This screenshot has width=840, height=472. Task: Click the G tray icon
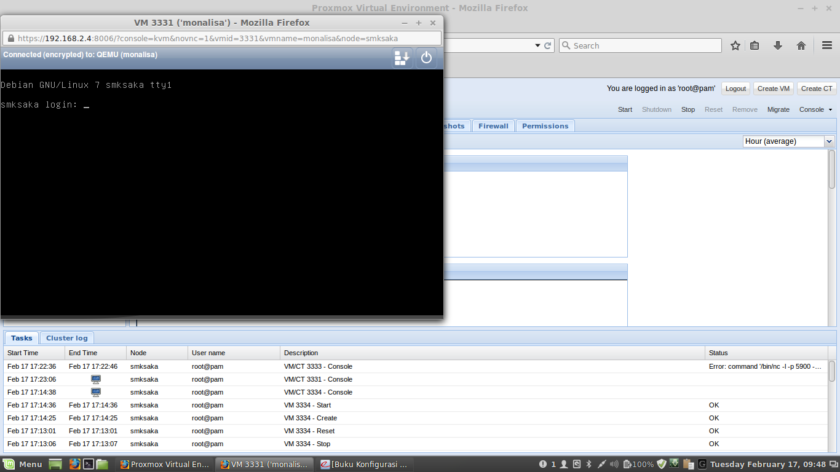[702, 464]
